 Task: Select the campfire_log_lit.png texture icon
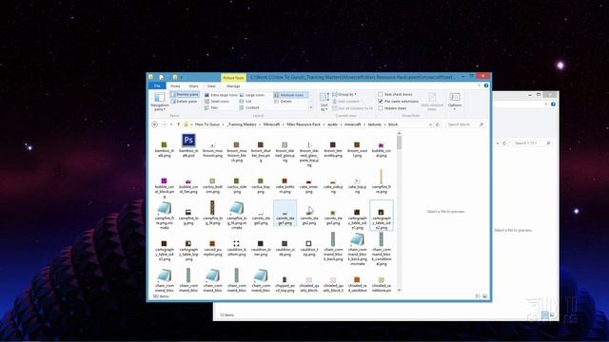(x=212, y=208)
